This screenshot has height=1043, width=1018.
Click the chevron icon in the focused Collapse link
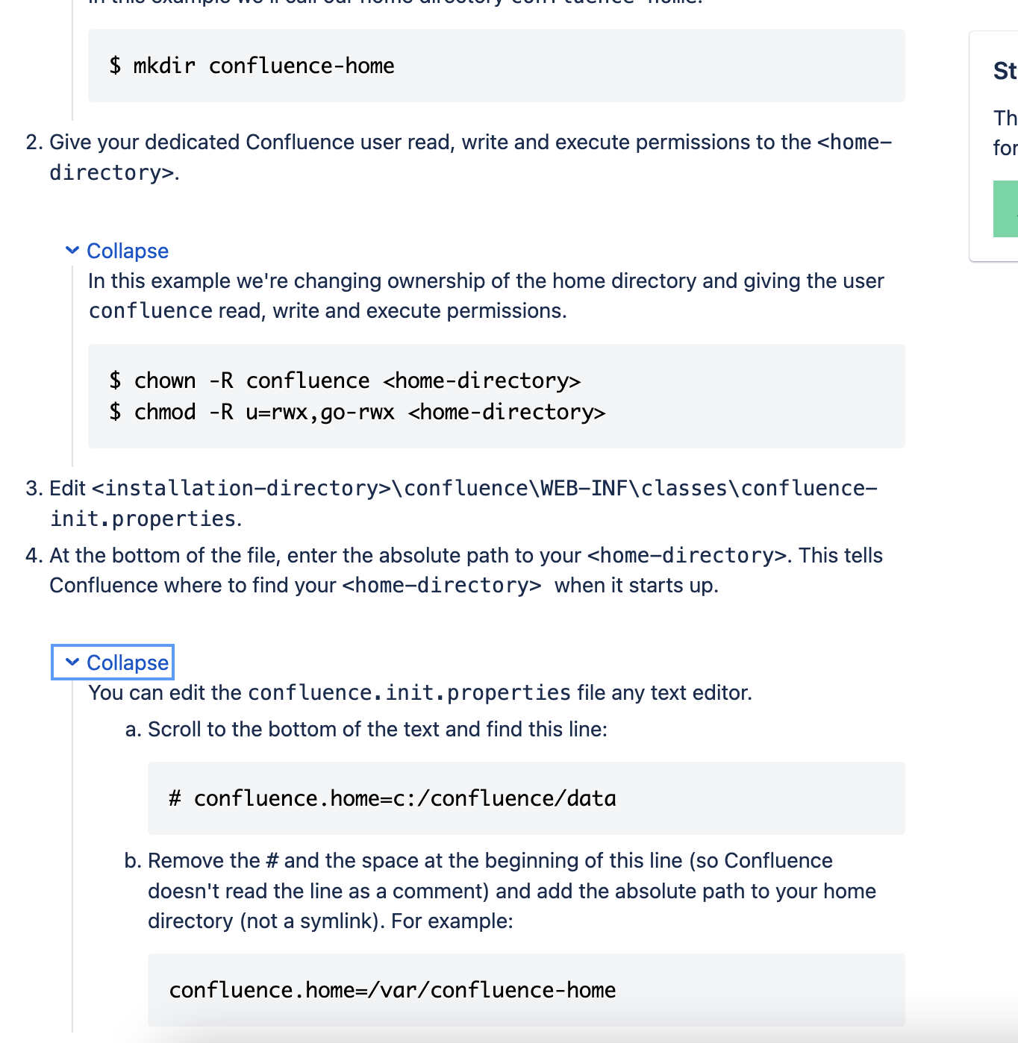tap(72, 662)
